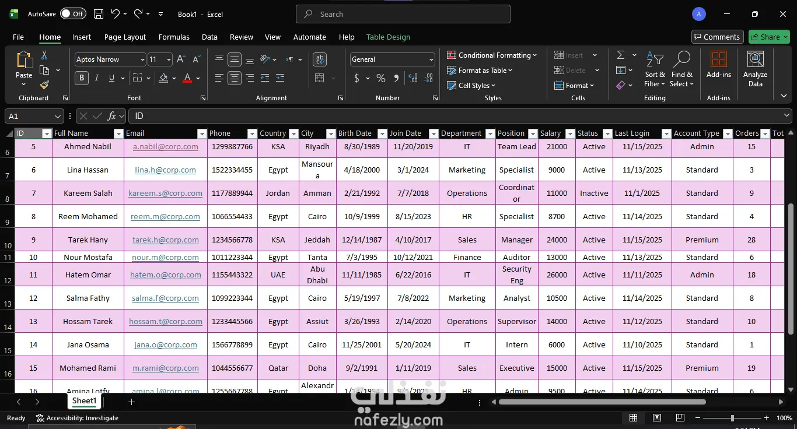Open the a.nabil@corp.com email link
The image size is (797, 429).
tap(166, 147)
